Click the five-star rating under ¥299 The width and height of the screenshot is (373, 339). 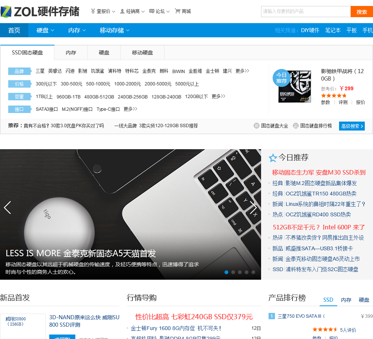tap(333, 95)
